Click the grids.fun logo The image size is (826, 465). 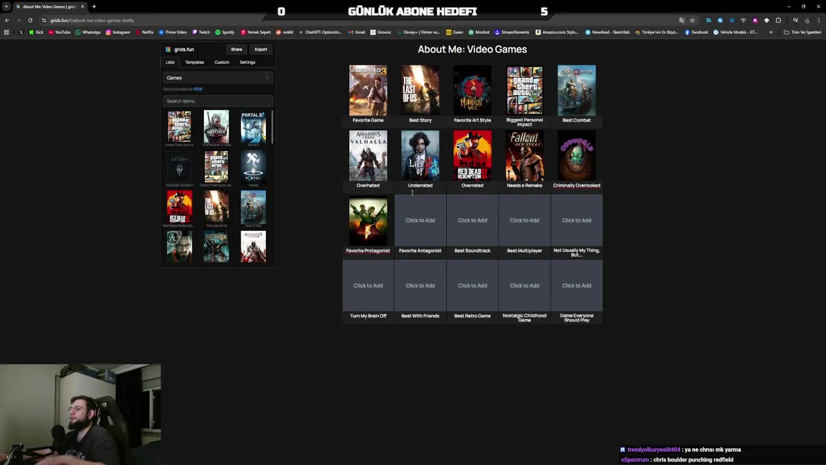click(180, 49)
